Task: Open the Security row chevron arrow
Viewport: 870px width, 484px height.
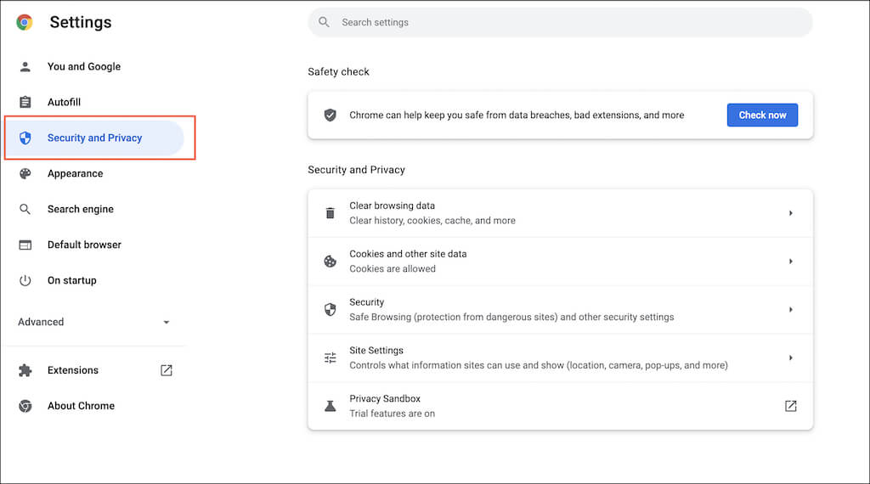Action: pyautogui.click(x=790, y=310)
